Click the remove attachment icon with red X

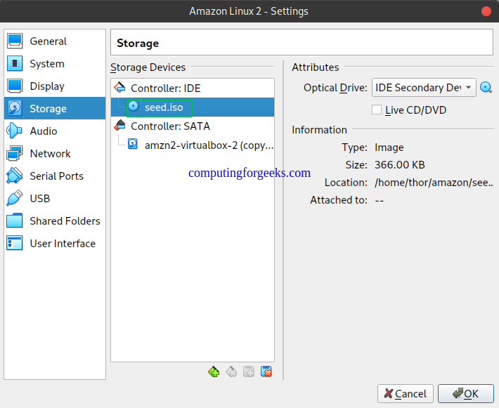click(266, 371)
